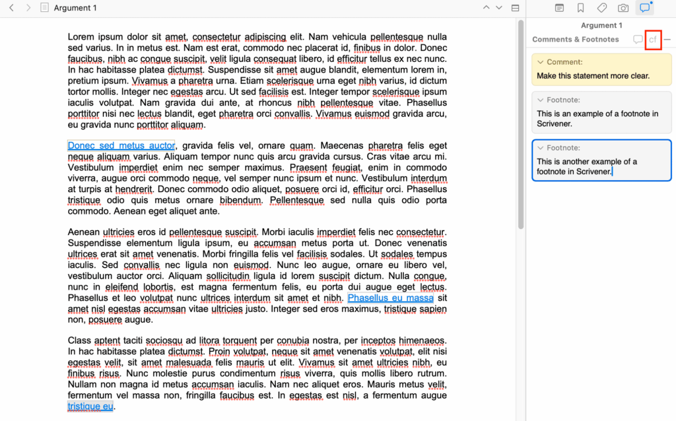Click the 'Argument 1' editor header title
This screenshot has width=676, height=421.
coord(75,8)
